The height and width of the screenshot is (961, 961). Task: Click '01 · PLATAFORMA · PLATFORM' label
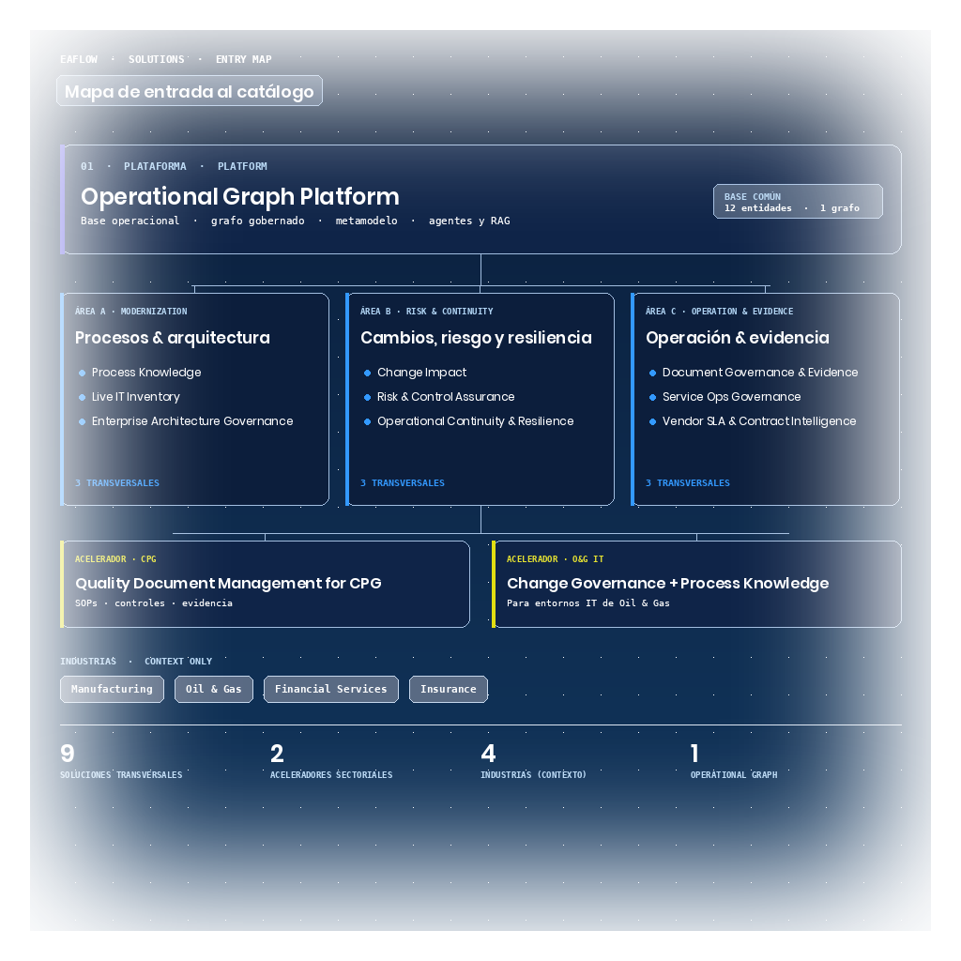174,166
